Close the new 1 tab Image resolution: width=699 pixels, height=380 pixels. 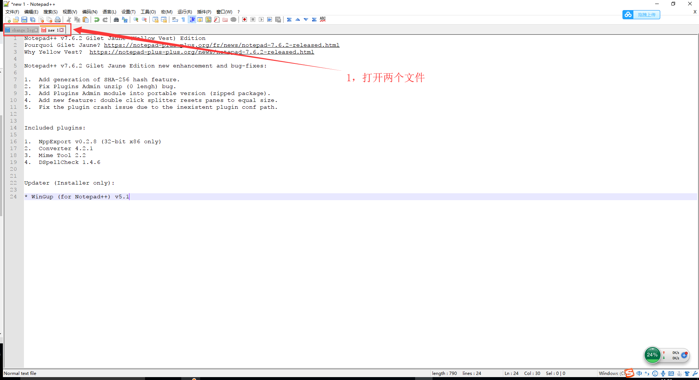(62, 30)
